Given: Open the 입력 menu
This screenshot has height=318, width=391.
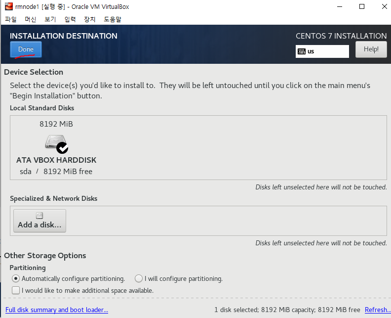Looking at the screenshot, I should pyautogui.click(x=70, y=19).
